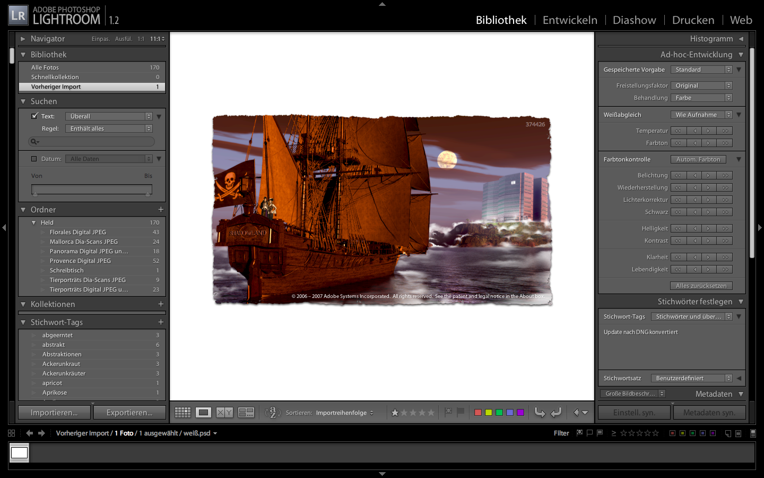Switch to loupe view

point(204,412)
